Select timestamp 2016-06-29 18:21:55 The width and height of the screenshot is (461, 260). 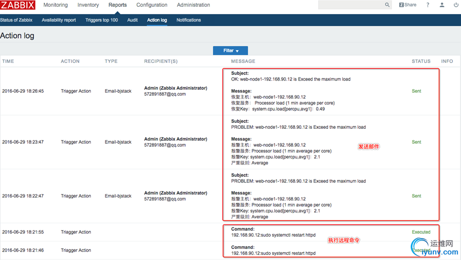coord(23,232)
